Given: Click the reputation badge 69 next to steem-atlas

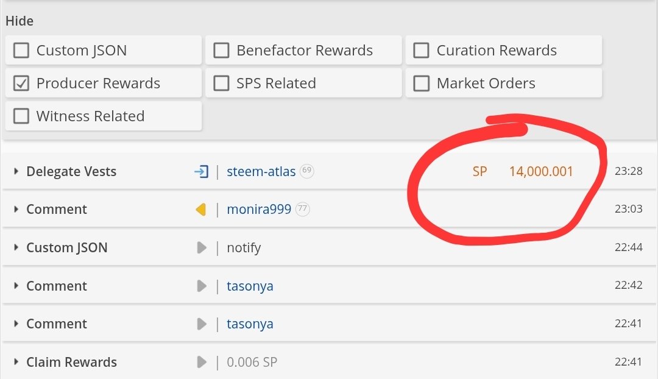Looking at the screenshot, I should pos(307,171).
